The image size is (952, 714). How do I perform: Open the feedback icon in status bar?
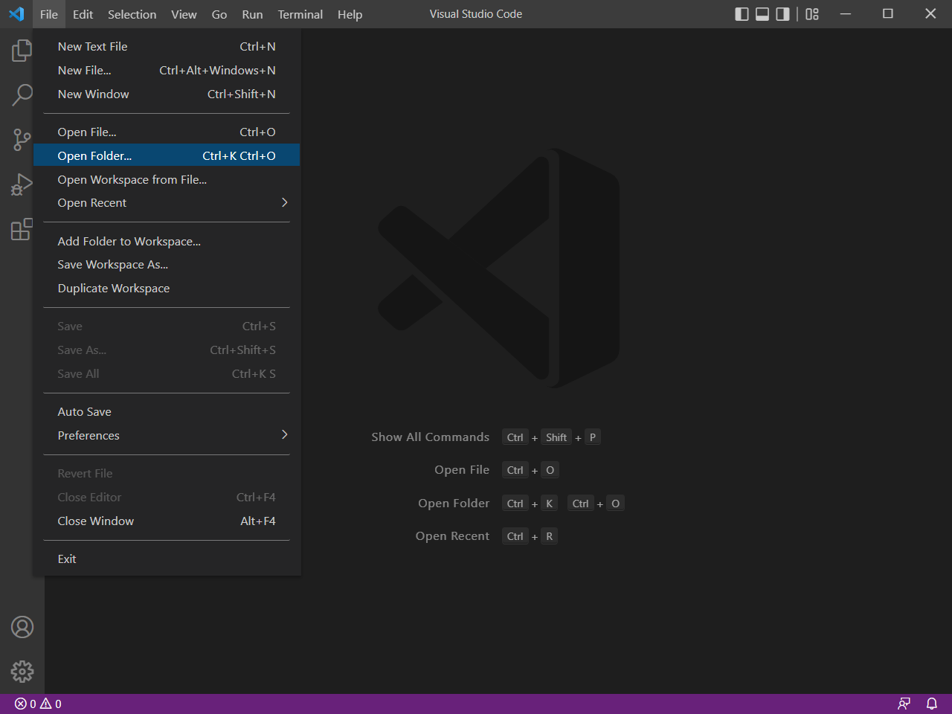[x=904, y=704]
